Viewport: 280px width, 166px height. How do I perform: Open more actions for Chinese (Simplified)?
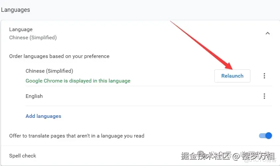(264, 76)
